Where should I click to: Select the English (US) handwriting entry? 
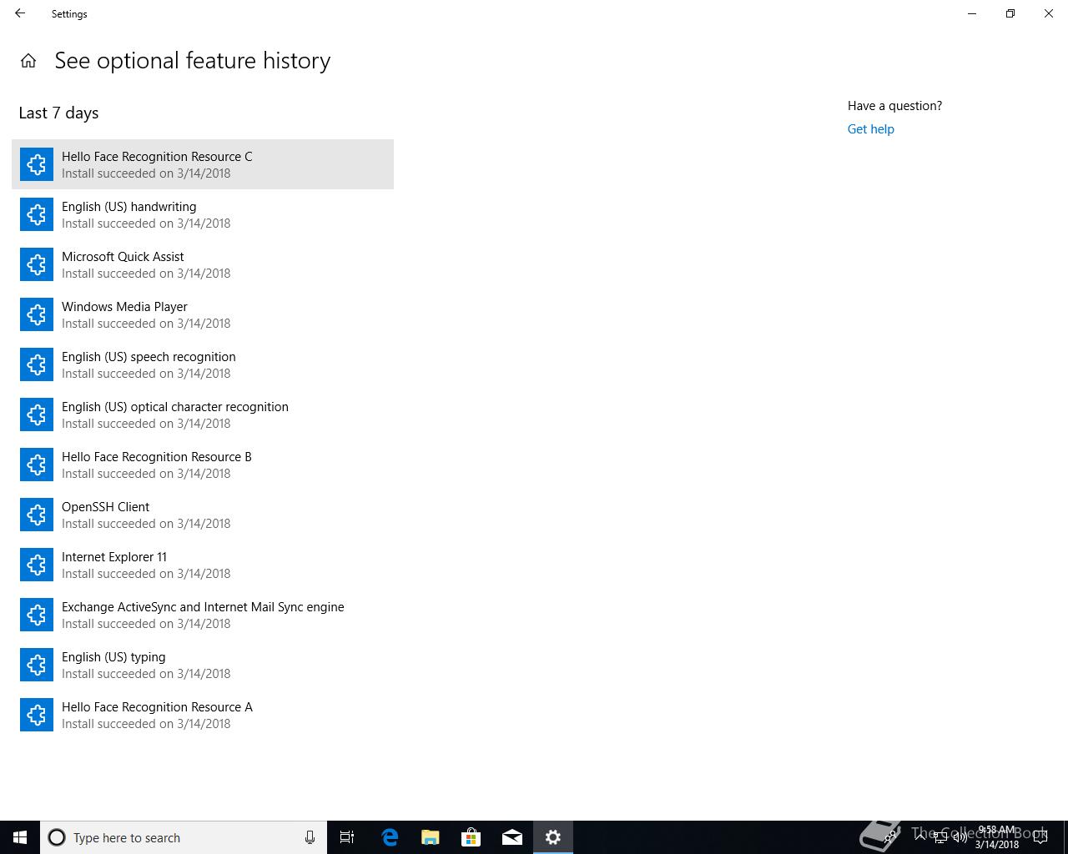pyautogui.click(x=203, y=214)
